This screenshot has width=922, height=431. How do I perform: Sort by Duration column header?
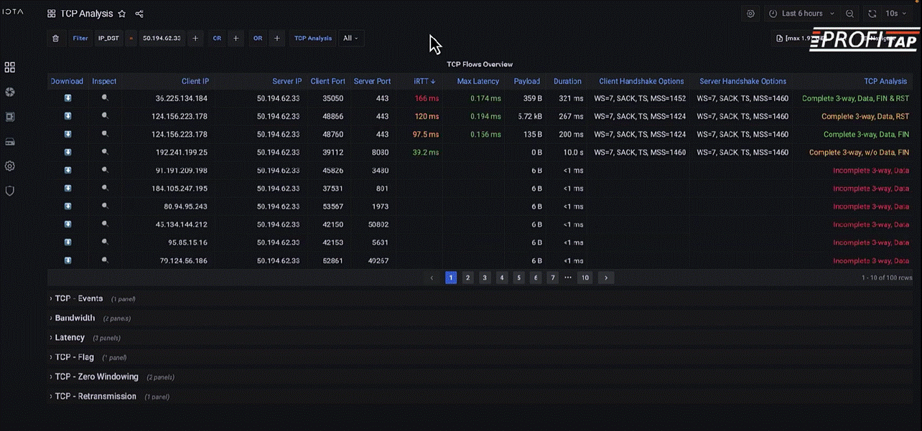(x=567, y=81)
